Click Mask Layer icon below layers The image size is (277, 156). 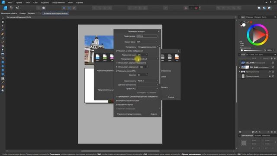253,132
